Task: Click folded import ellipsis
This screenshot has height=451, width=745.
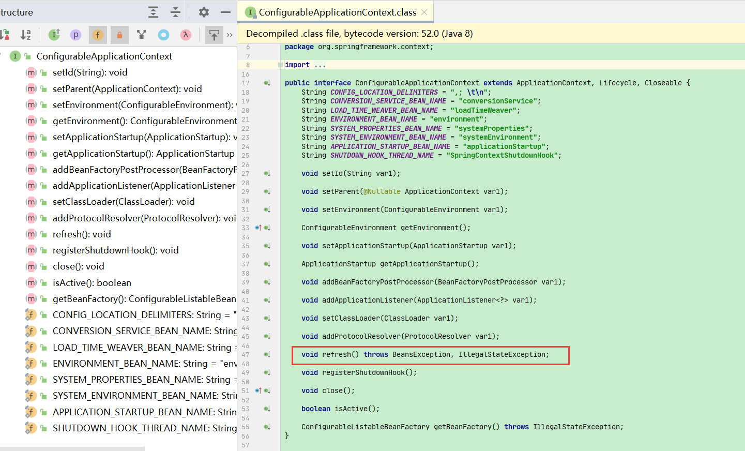Action: click(x=320, y=65)
